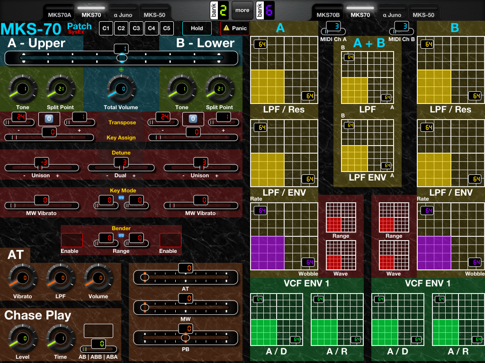The width and height of the screenshot is (485, 363).
Task: Switch to the left MKS70A tab
Action: [x=59, y=12]
